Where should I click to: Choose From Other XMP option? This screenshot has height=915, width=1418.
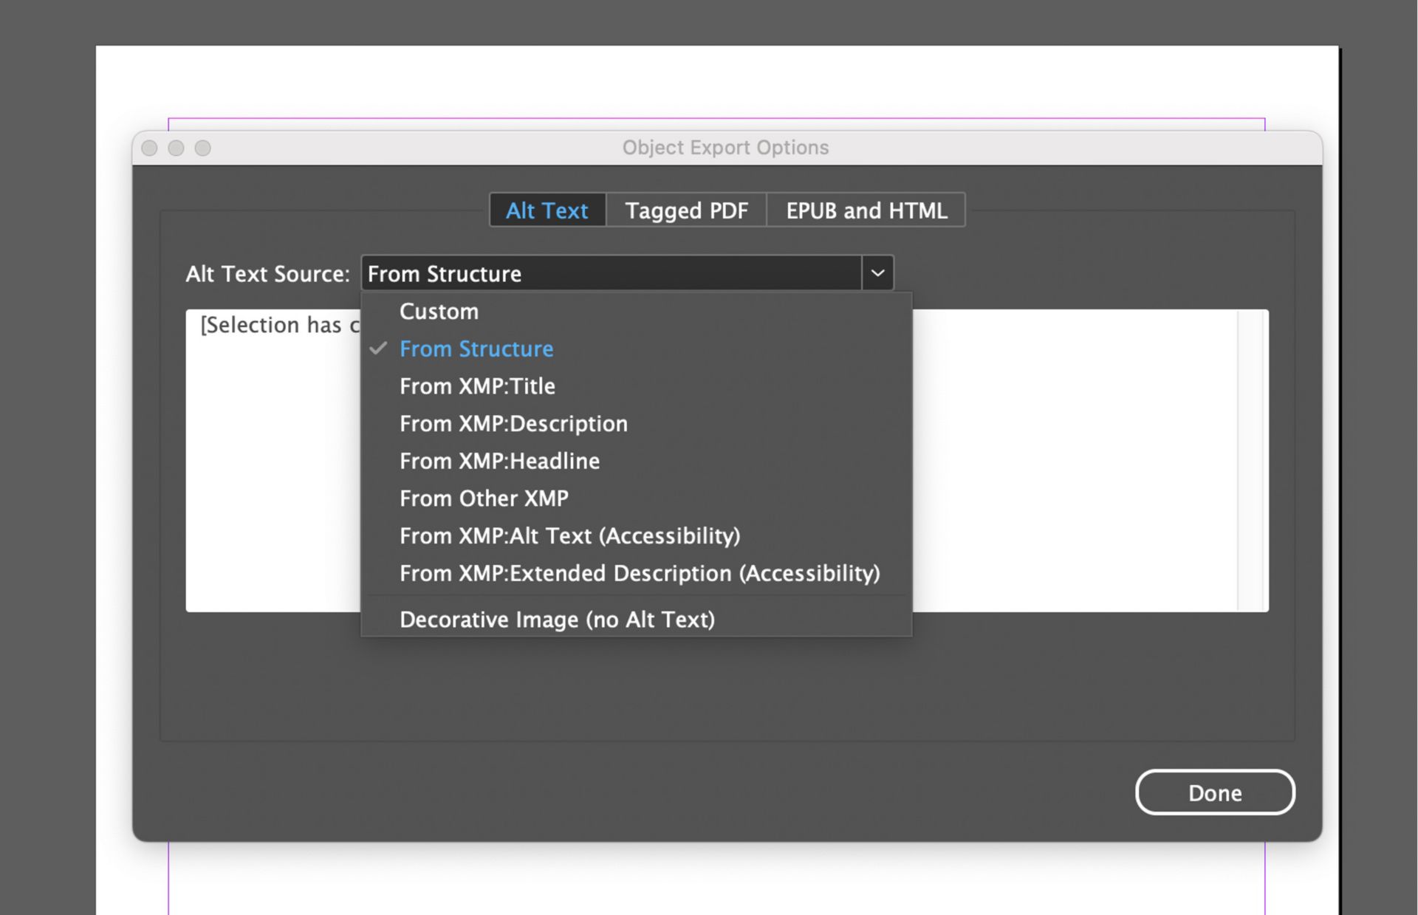[x=484, y=498]
